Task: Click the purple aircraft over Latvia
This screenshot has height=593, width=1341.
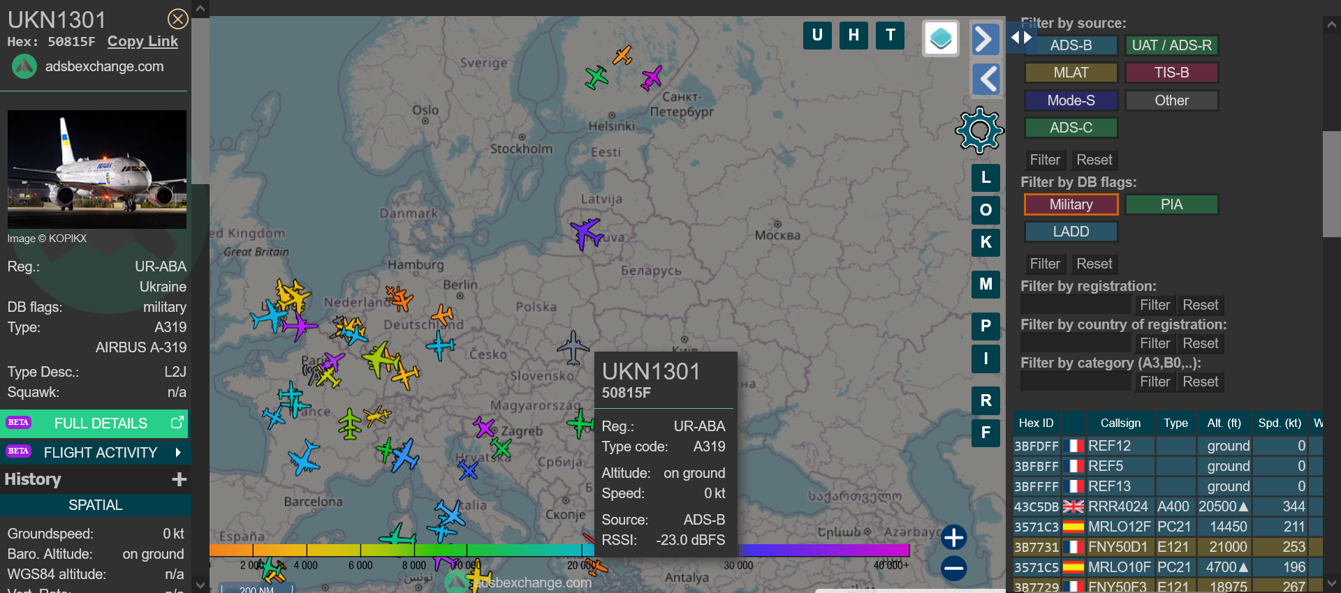Action: click(x=585, y=232)
